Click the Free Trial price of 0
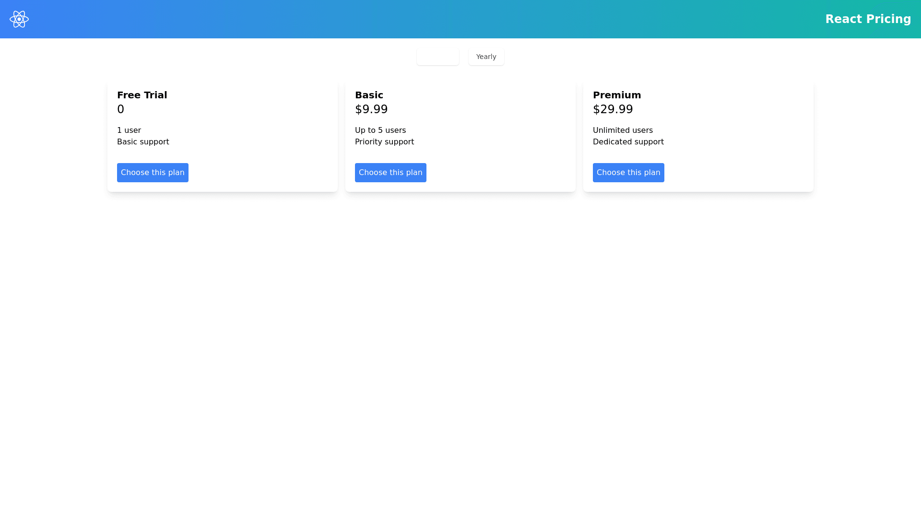 click(121, 109)
